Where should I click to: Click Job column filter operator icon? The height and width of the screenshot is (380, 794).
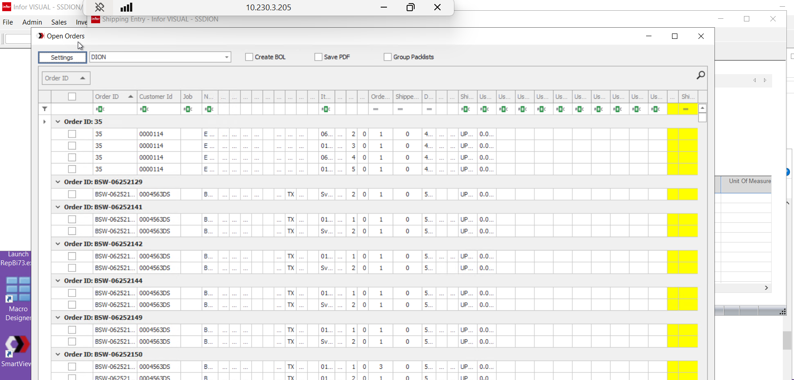coord(188,109)
